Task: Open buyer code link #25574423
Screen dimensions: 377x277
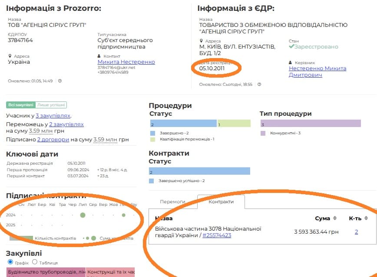Action: 217,235
